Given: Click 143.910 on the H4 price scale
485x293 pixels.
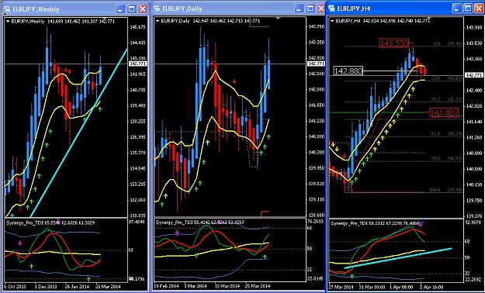Looking at the screenshot, I should pyautogui.click(x=474, y=28).
